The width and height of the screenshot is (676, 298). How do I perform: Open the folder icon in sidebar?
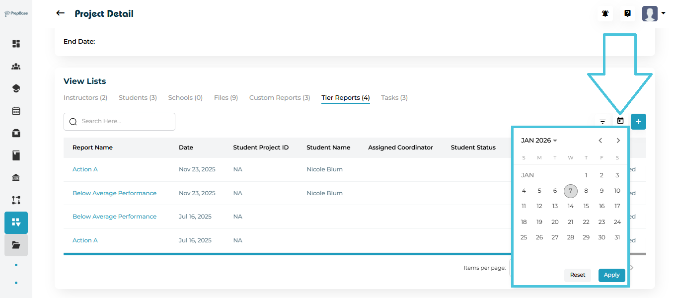[16, 245]
